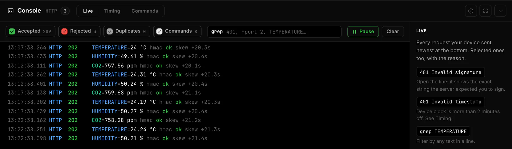Click the Console terminal icon
The width and height of the screenshot is (512, 149).
(11, 11)
